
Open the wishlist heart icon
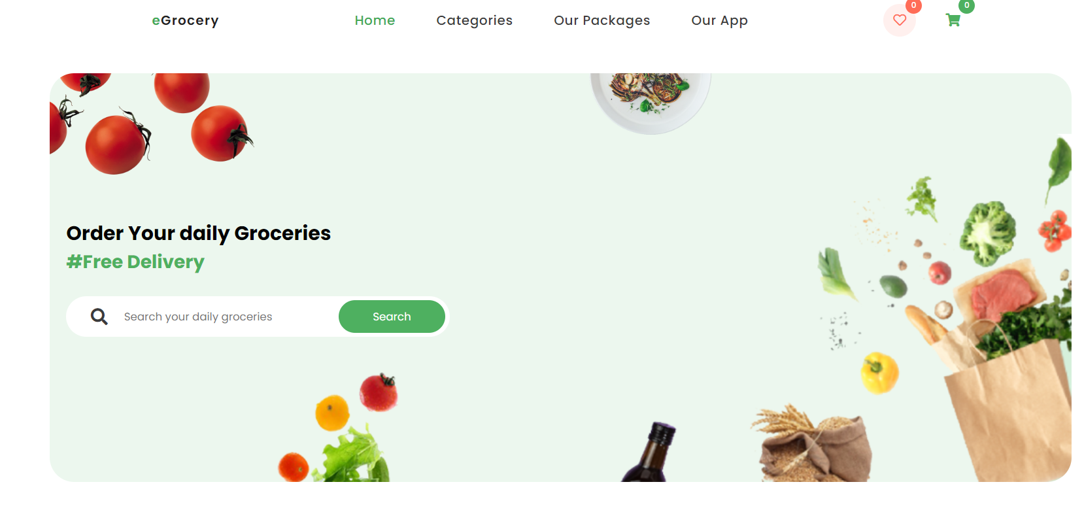(900, 20)
